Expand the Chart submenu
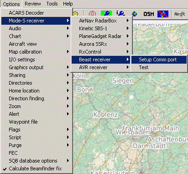The width and height of the screenshot is (188, 174). (36, 36)
